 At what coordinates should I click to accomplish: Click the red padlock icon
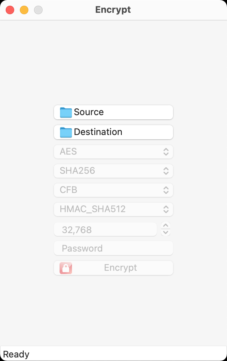66,268
